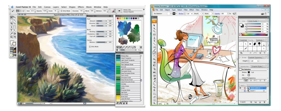Pick red swatch in Mixer color row

[x=118, y=18]
